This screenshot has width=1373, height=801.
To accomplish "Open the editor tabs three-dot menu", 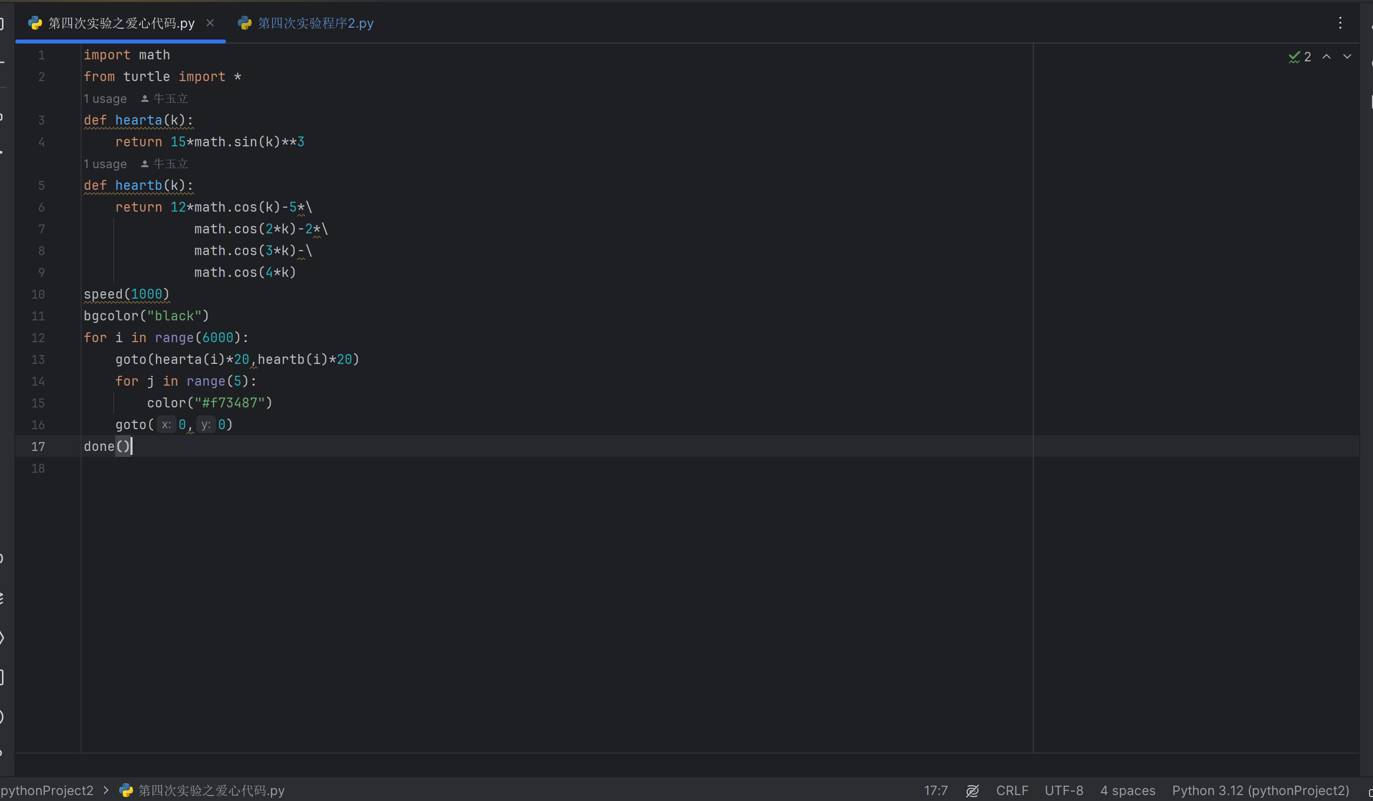I will 1340,23.
